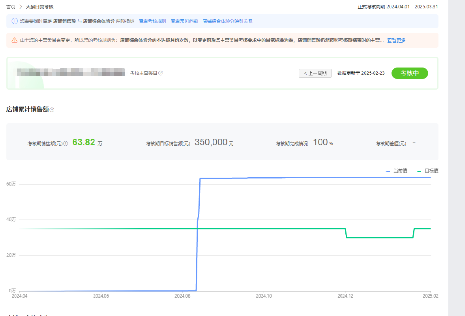Click the blue current value chart line
This screenshot has width=465, height=316.
coord(290,177)
